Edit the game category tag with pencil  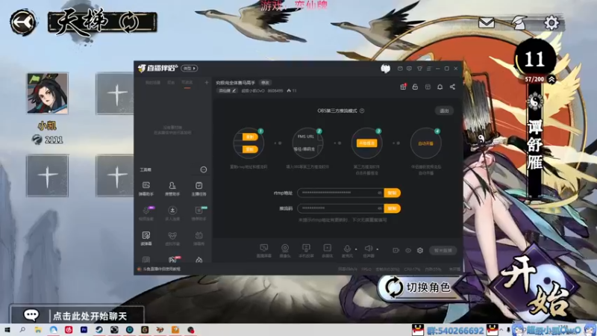pos(227,90)
